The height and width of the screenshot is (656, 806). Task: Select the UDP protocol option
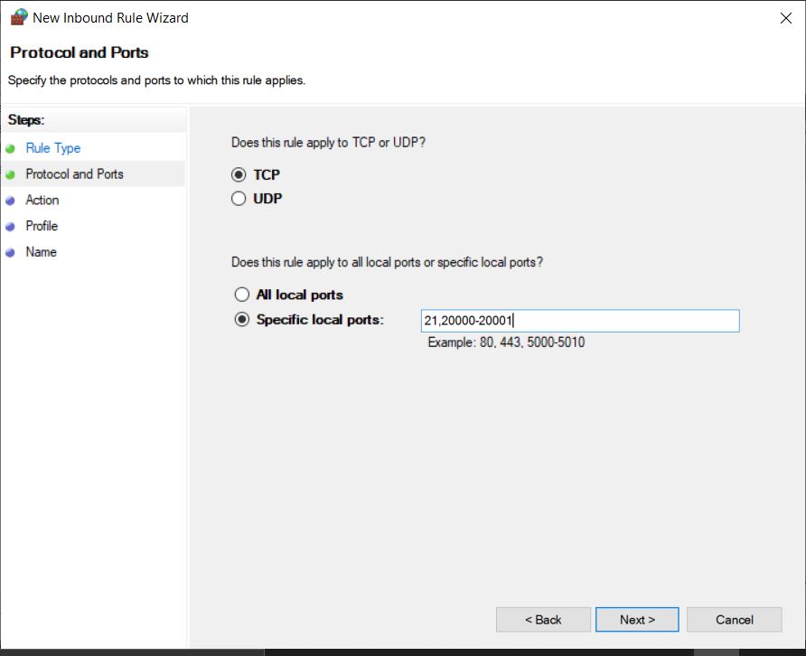(x=239, y=199)
